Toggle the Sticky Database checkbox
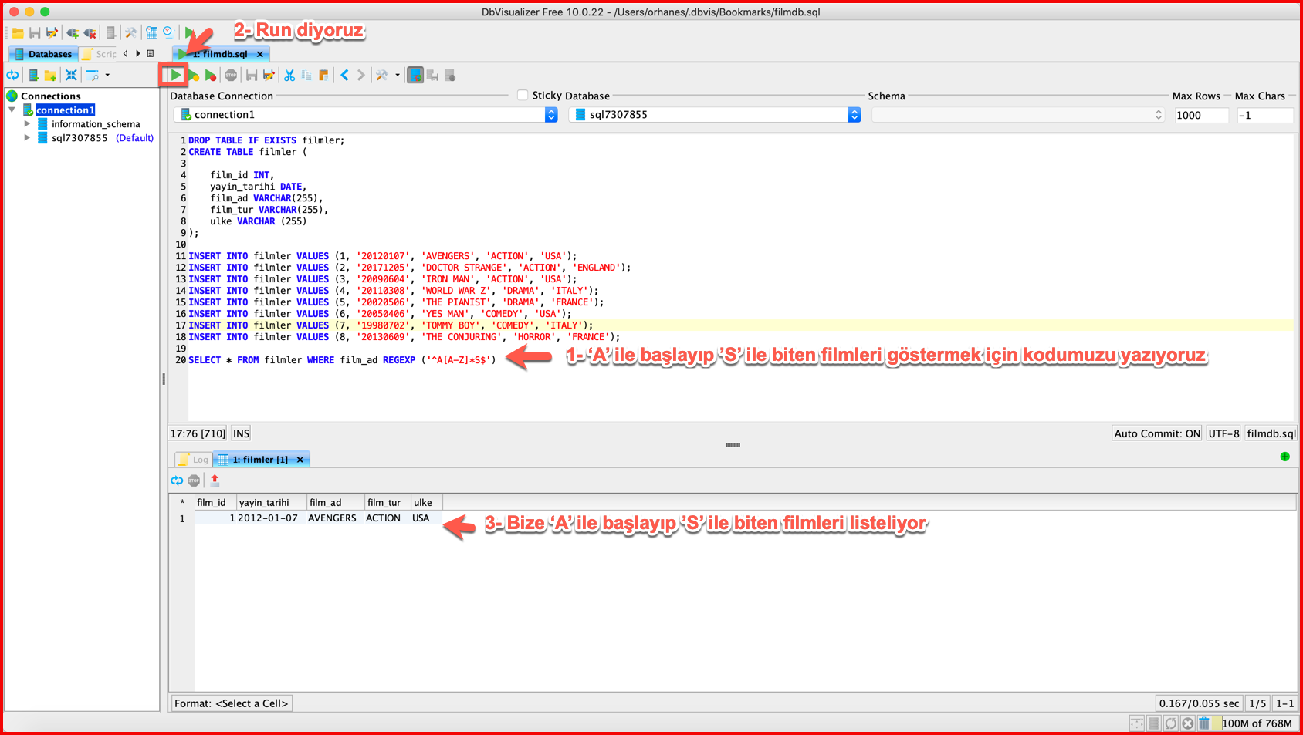The width and height of the screenshot is (1303, 735). [523, 95]
